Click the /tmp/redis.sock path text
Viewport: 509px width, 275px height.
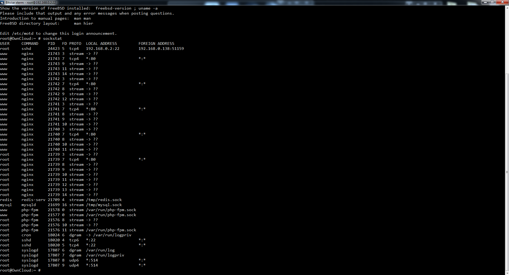point(104,200)
